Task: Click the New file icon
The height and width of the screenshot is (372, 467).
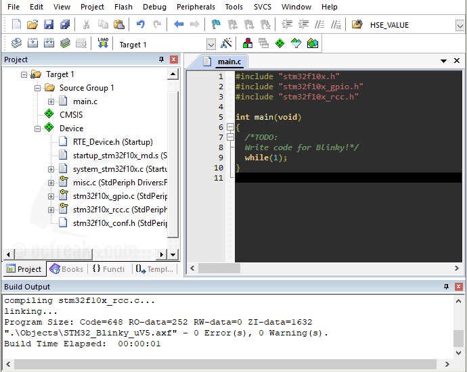Action: click(16, 25)
